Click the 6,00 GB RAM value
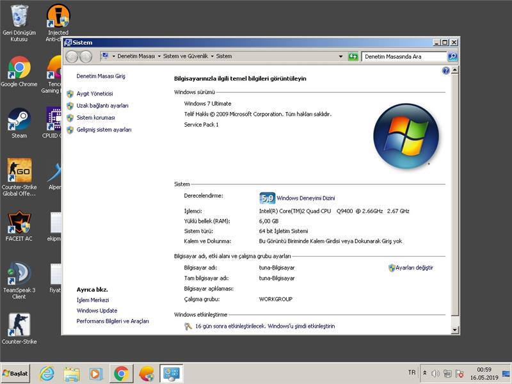Viewport: 512px width, 384px height. pyautogui.click(x=269, y=221)
